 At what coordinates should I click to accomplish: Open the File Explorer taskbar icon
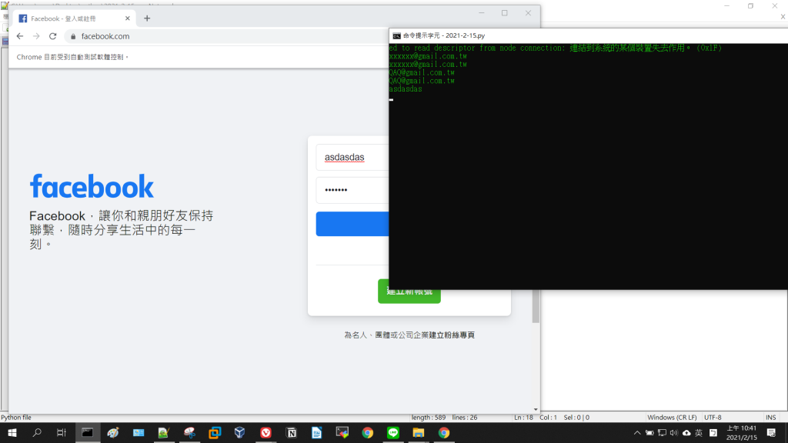(x=418, y=432)
